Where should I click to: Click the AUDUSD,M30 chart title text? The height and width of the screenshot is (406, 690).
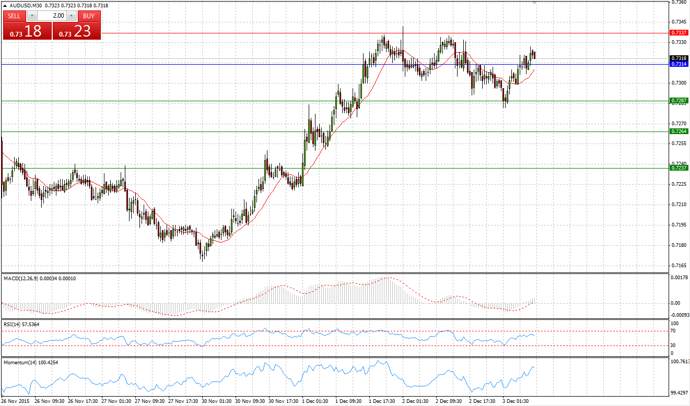26,5
